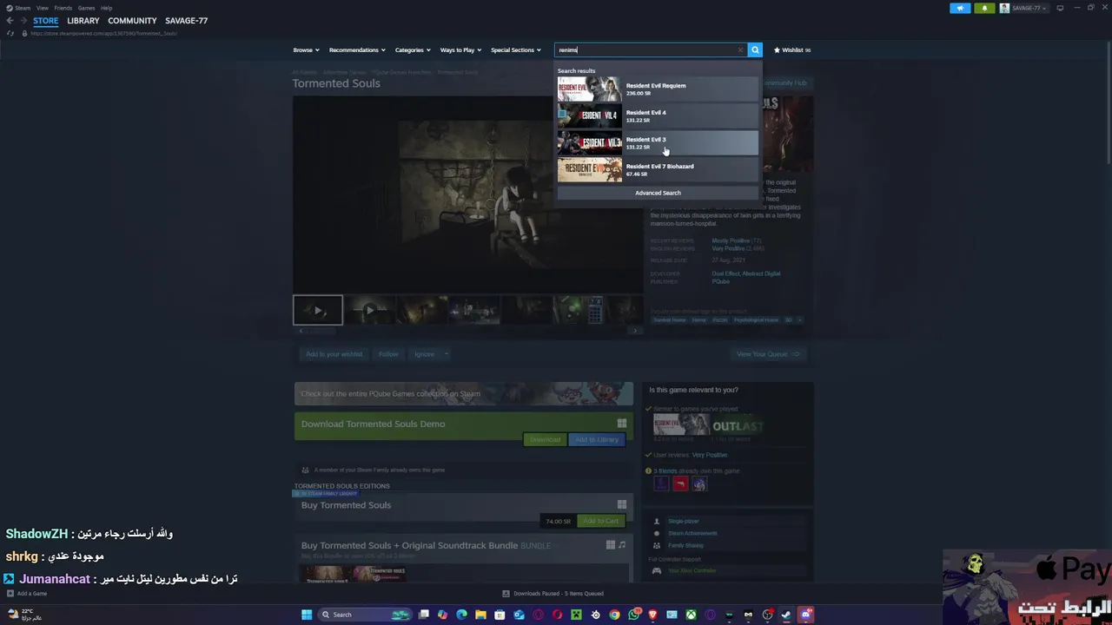Expand the Categories dropdown
The height and width of the screenshot is (625, 1112).
[412, 49]
